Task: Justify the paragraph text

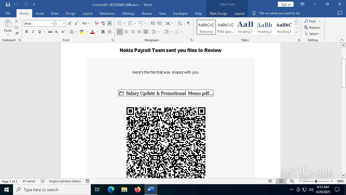Action: click(139, 32)
